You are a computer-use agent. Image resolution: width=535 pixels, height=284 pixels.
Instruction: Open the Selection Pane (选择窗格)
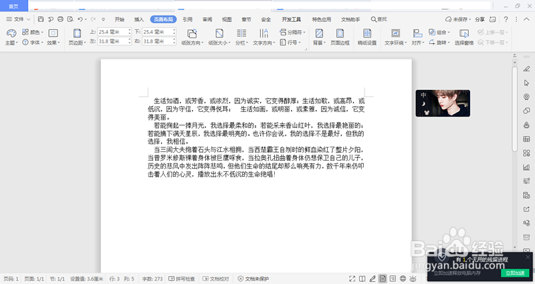[464, 37]
